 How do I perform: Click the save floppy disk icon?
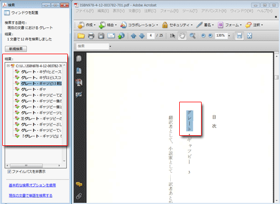101,36
